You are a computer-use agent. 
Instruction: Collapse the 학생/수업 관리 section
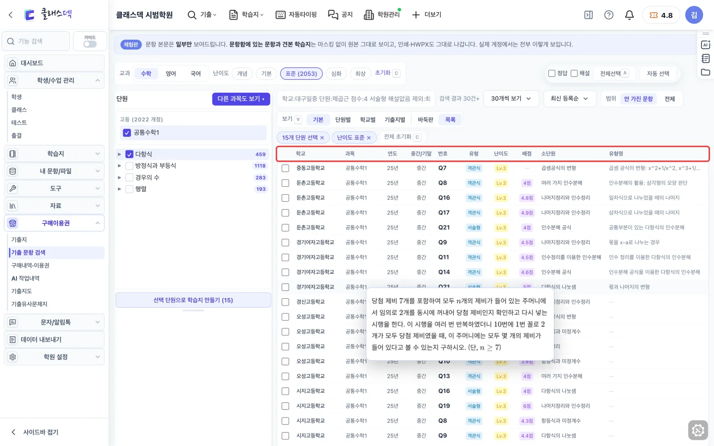tap(54, 80)
